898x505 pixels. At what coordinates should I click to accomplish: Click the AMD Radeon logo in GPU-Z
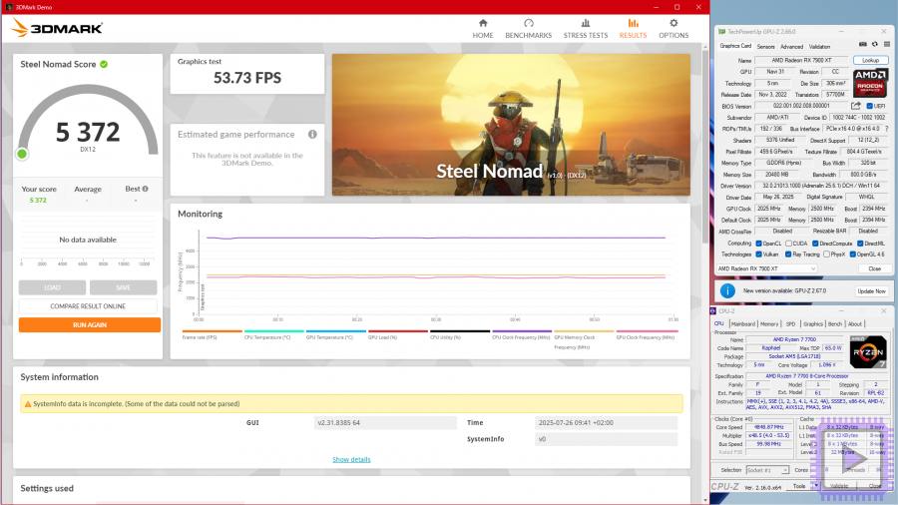click(870, 83)
